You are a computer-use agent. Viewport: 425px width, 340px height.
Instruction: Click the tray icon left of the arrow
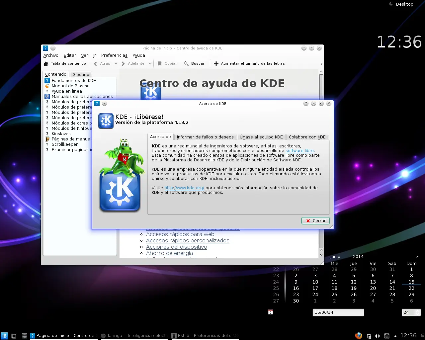coord(387,336)
